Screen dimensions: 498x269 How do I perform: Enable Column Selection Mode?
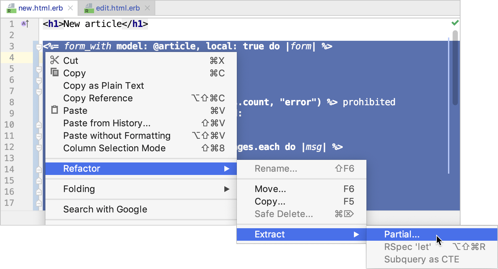click(x=114, y=148)
